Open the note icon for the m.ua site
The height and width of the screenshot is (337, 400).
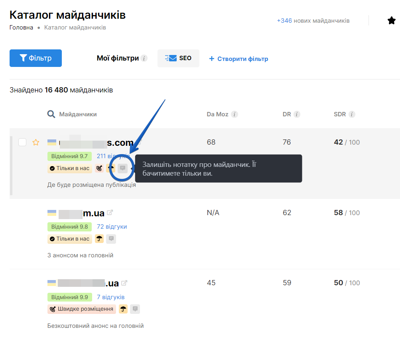coord(111,239)
